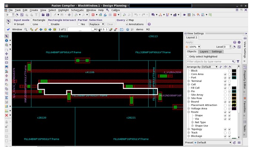Collapse the Route tree node
The width and height of the screenshot is (270, 147).
(189, 112)
